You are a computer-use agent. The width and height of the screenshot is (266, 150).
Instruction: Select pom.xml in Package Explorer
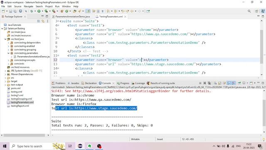click(16, 88)
